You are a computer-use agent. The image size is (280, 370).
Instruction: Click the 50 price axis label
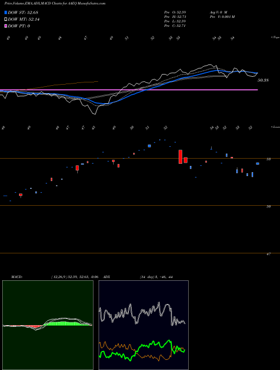point(268,206)
